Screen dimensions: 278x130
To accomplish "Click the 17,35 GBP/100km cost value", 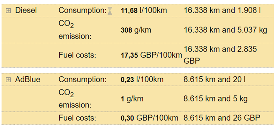I will click(x=151, y=55).
